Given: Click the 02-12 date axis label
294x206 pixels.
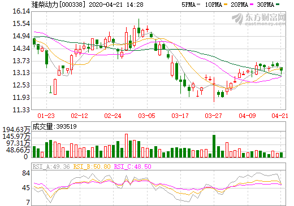Looking at the screenshot, I should (79, 116).
